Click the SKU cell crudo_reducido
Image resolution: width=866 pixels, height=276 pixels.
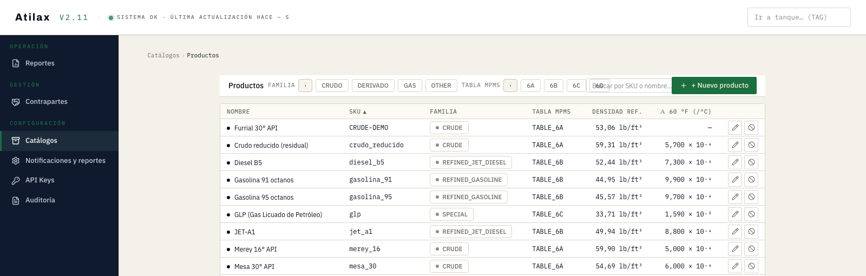point(376,145)
